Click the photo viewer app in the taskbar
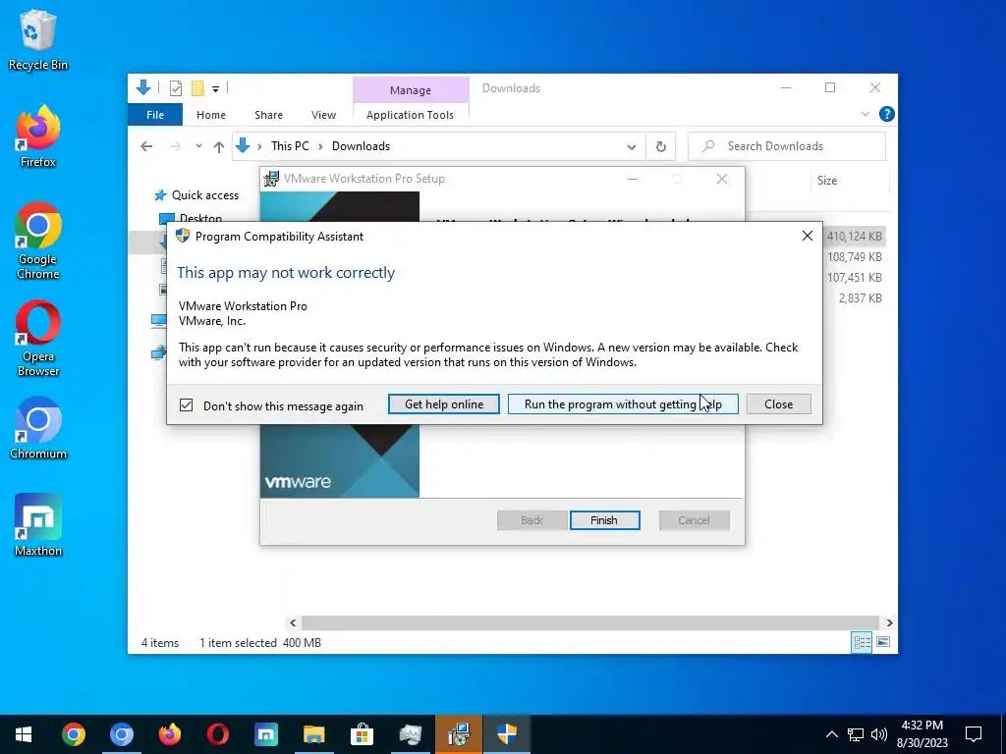 pyautogui.click(x=410, y=734)
